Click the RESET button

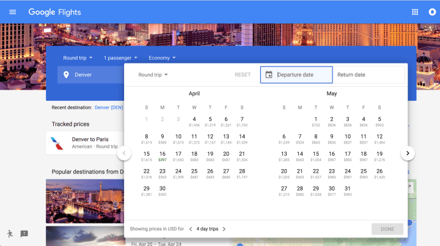point(243,75)
